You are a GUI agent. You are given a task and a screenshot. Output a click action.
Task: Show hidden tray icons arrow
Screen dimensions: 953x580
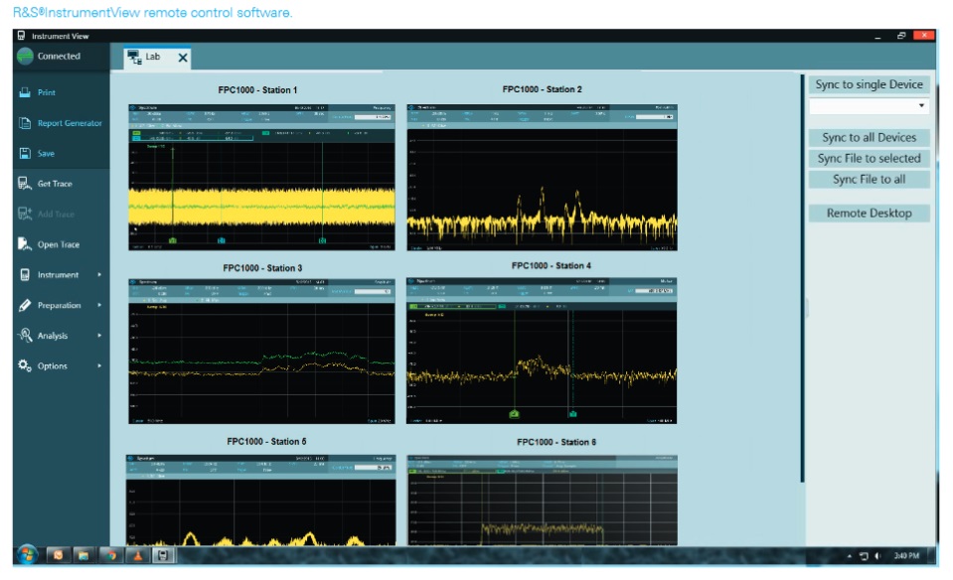849,556
